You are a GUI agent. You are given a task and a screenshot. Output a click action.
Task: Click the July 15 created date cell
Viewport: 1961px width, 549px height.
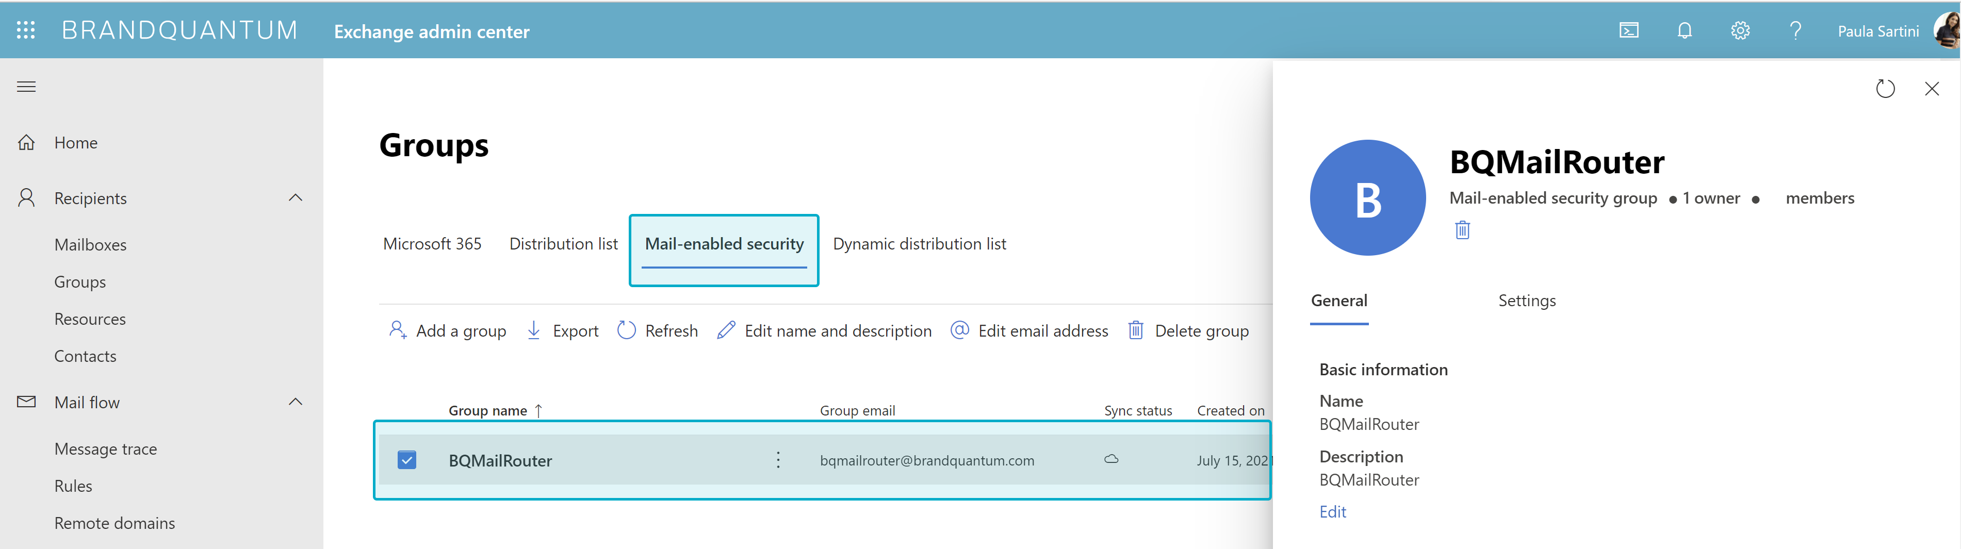(1233, 461)
